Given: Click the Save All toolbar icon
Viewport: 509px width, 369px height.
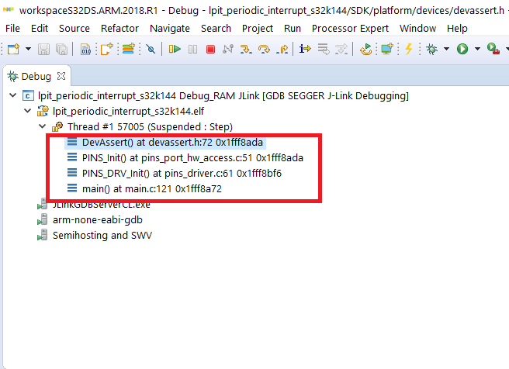Looking at the screenshot, I should 61,50.
